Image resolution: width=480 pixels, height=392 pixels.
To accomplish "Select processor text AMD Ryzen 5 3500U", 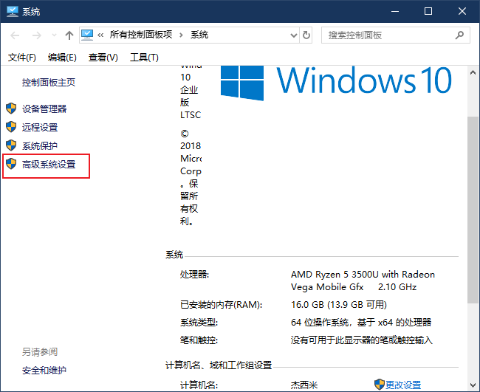I will pos(335,275).
